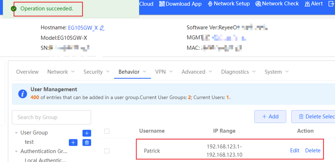Image resolution: width=335 pixels, height=162 pixels.
Task: Tick the select-all checkbox in table header
Action: tap(107, 131)
